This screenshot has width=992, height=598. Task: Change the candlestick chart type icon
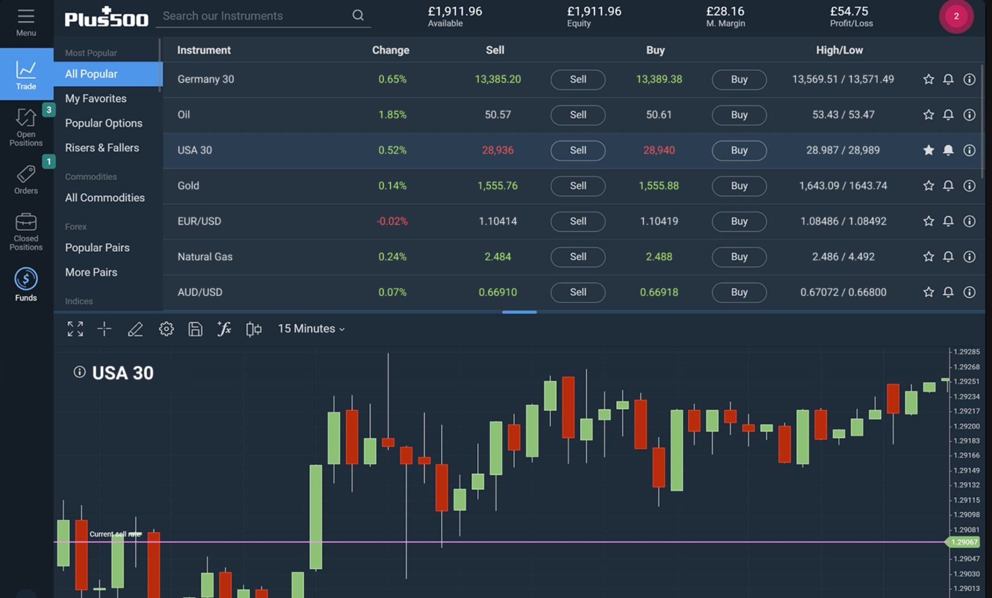coord(253,329)
